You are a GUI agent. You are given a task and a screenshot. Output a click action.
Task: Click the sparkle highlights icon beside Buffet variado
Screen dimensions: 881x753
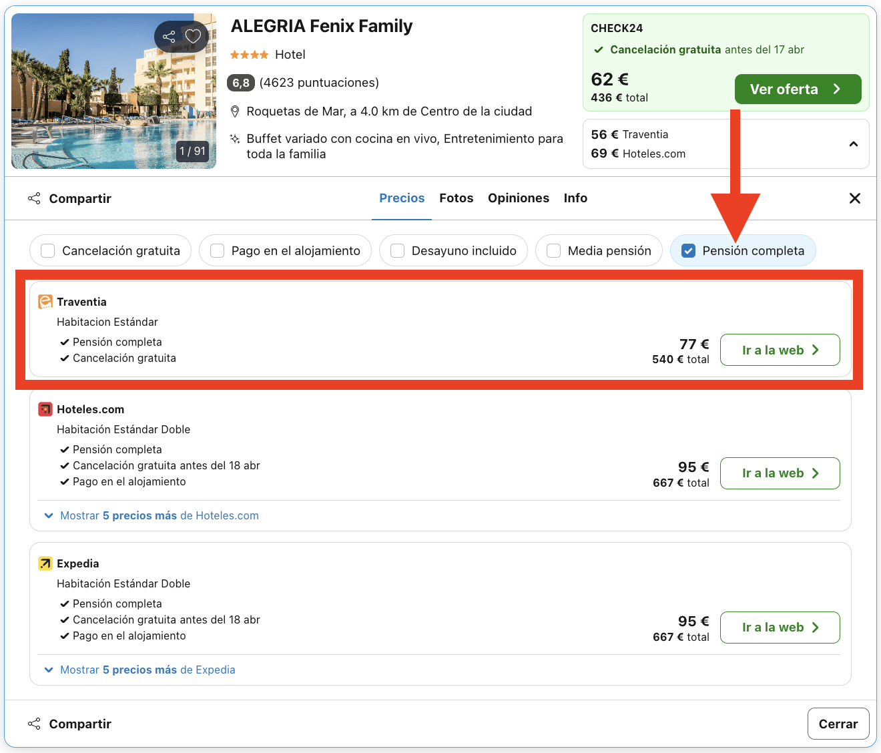click(235, 139)
